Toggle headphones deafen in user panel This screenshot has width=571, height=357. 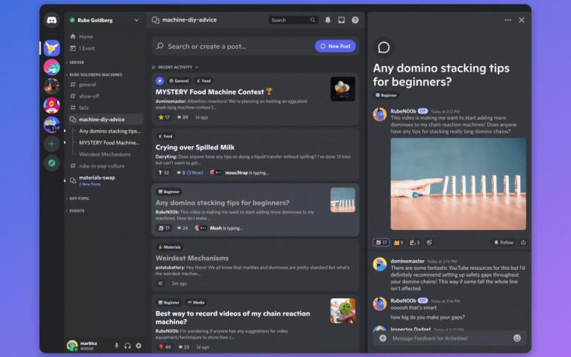128,345
